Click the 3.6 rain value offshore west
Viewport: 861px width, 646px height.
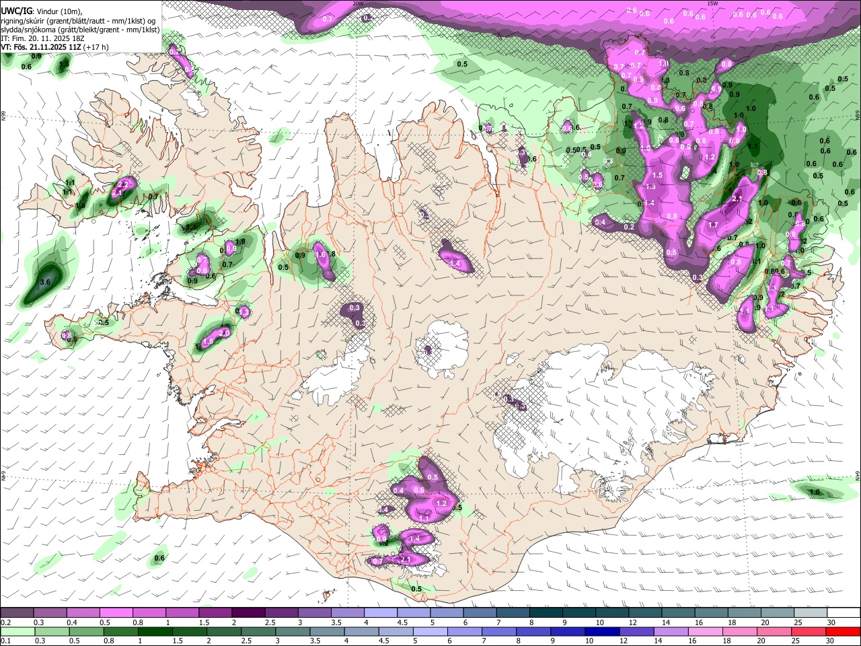tap(45, 282)
